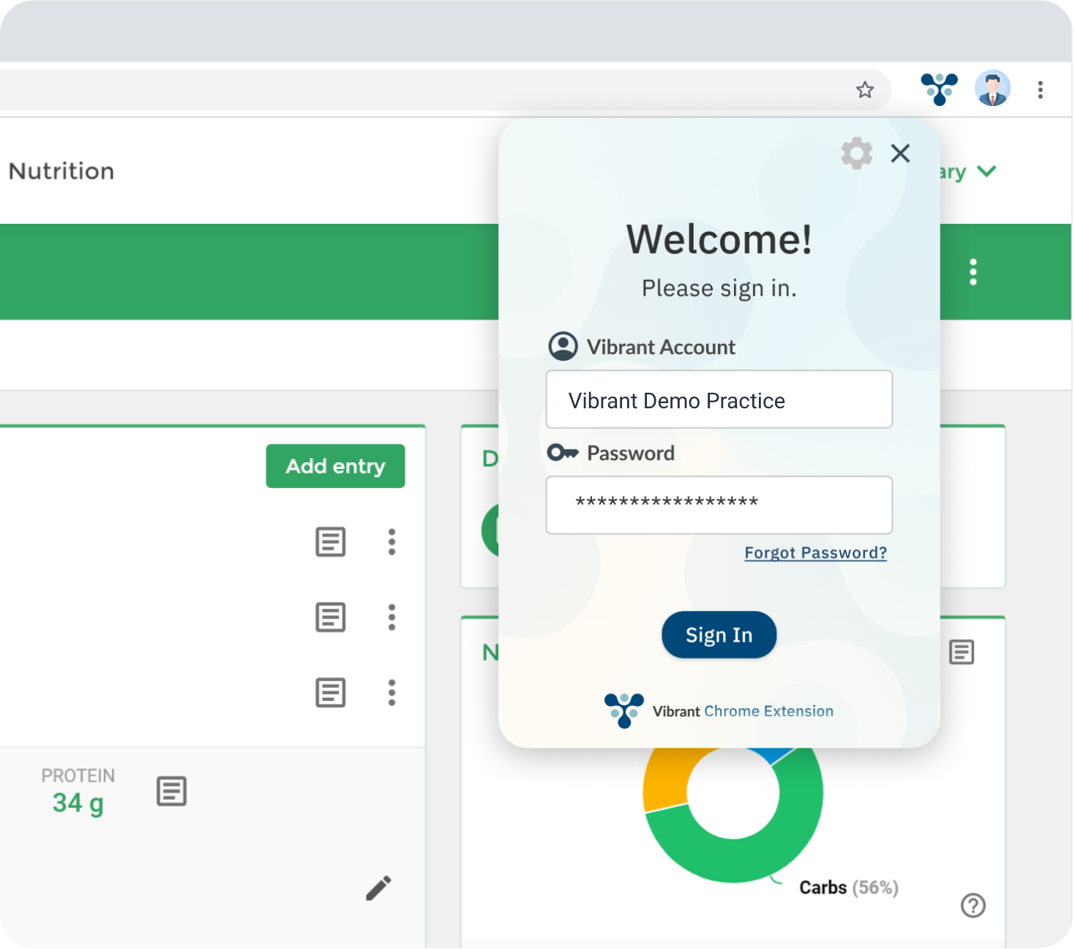Bookmark this page with the star icon
This screenshot has width=1075, height=949.
(x=865, y=90)
